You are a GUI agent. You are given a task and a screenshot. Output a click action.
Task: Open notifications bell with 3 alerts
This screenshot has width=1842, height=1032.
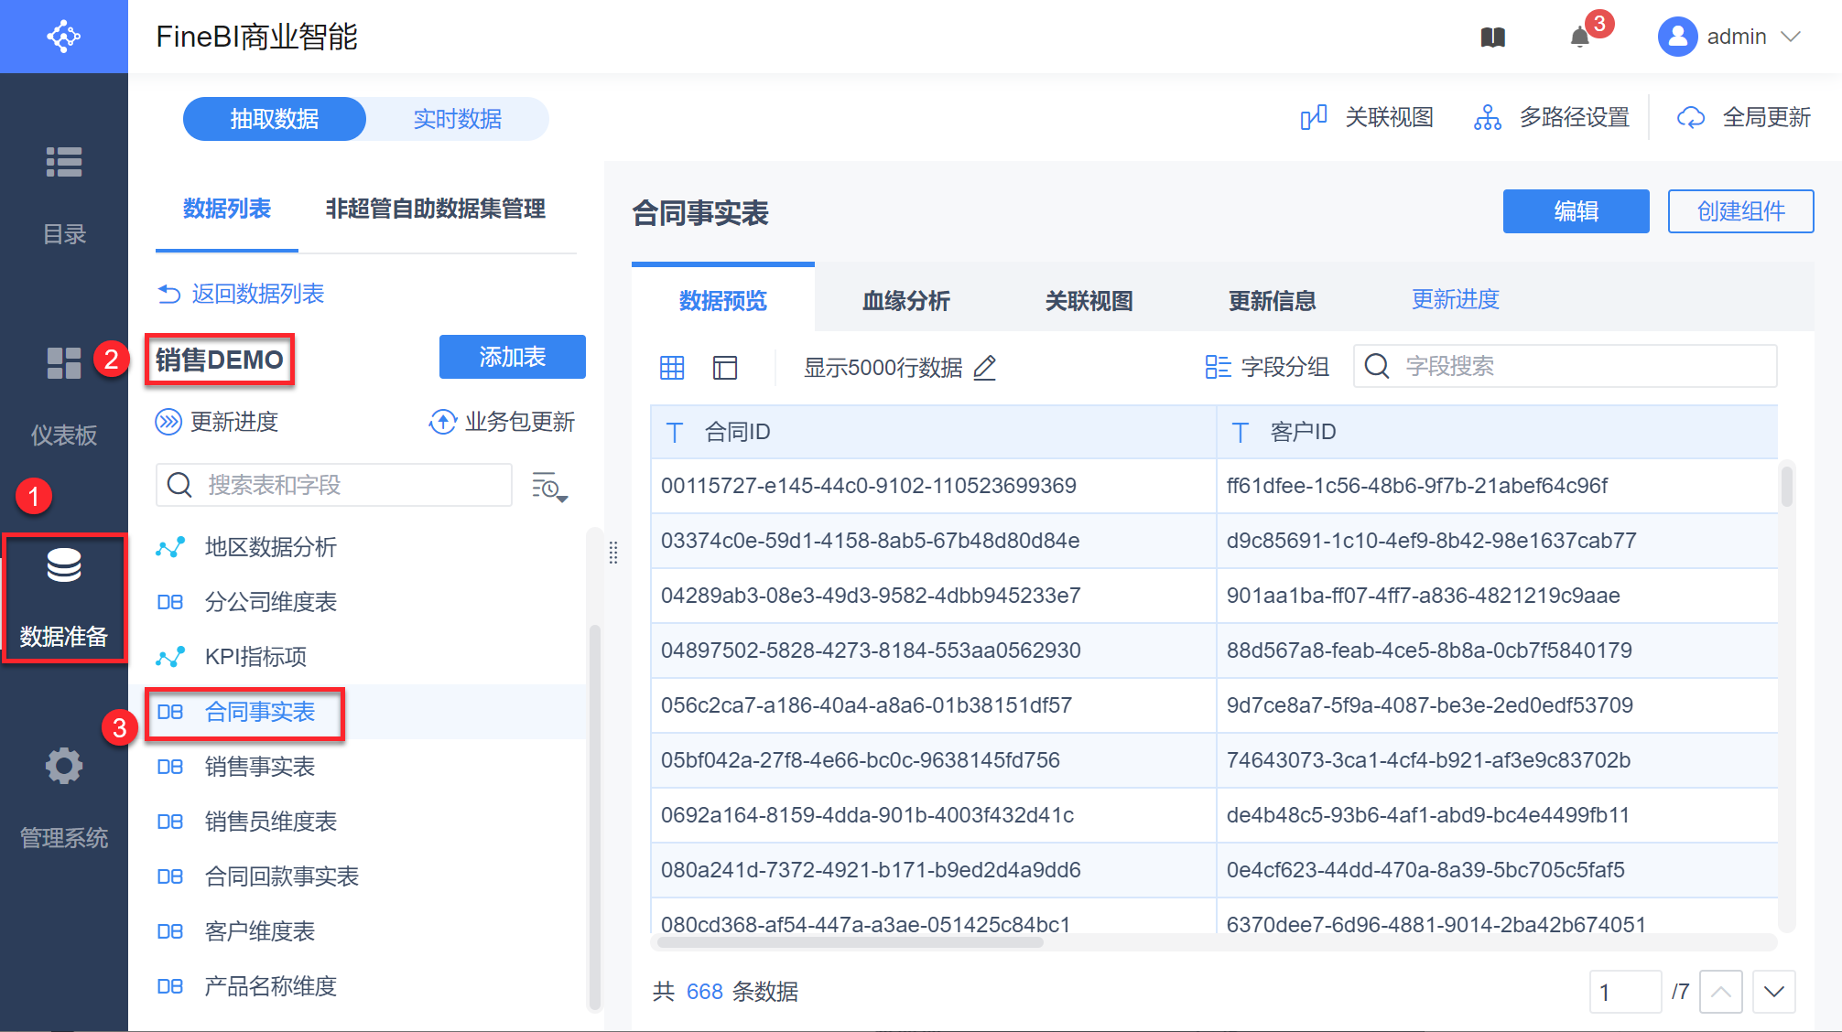(x=1580, y=38)
